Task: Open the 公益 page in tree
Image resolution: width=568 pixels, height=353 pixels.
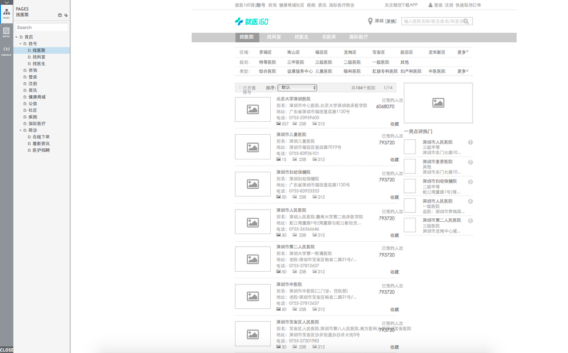Action: point(32,104)
